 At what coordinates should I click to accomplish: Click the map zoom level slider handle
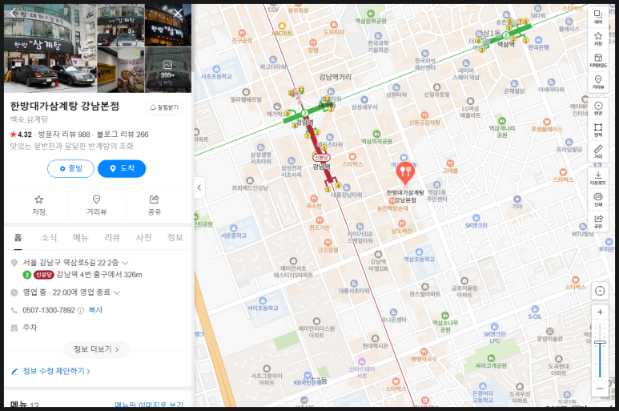tap(600, 342)
